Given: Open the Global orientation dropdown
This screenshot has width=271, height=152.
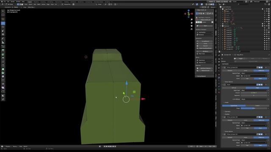Looking at the screenshot, I should (100, 4).
